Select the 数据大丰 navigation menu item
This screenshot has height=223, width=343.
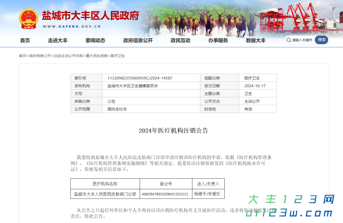tap(255, 40)
